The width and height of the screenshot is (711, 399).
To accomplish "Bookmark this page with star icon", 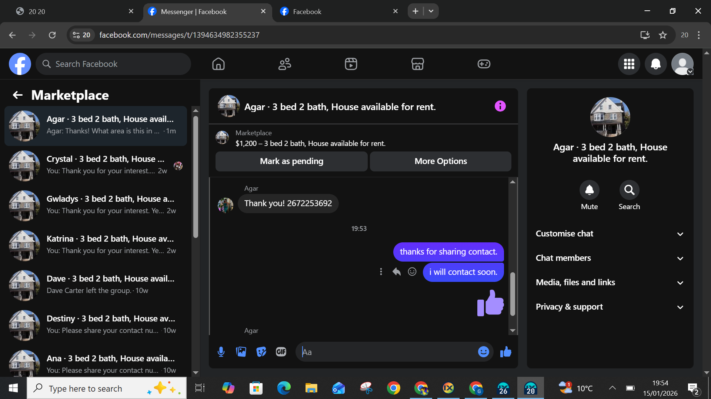I will (x=663, y=35).
